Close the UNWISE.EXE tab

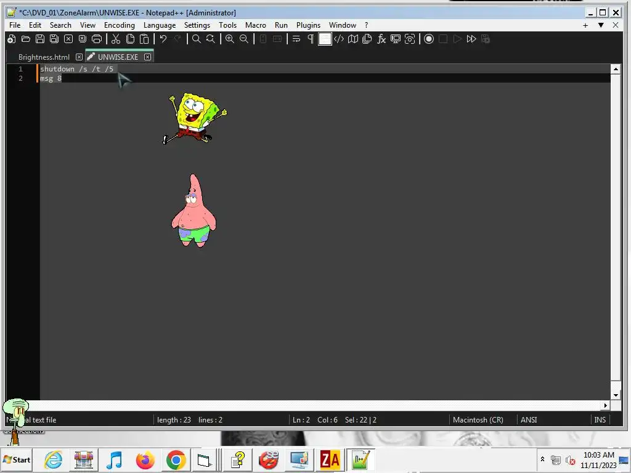tap(148, 57)
